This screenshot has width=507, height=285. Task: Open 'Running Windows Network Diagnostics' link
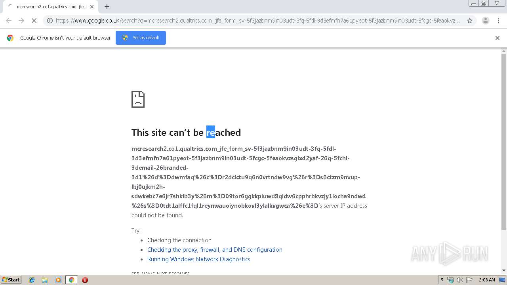[199, 259]
